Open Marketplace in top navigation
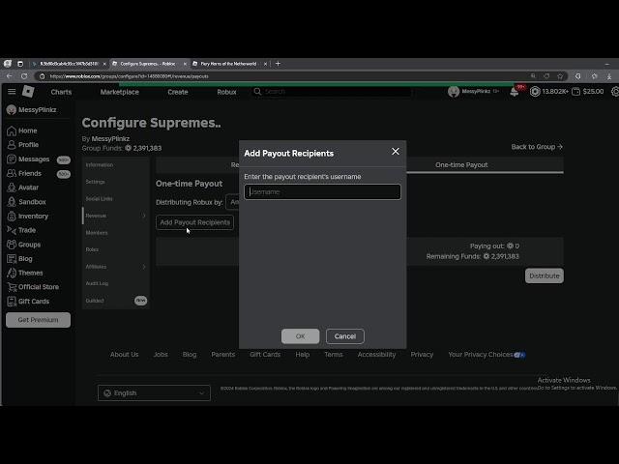This screenshot has width=619, height=464. click(x=120, y=92)
